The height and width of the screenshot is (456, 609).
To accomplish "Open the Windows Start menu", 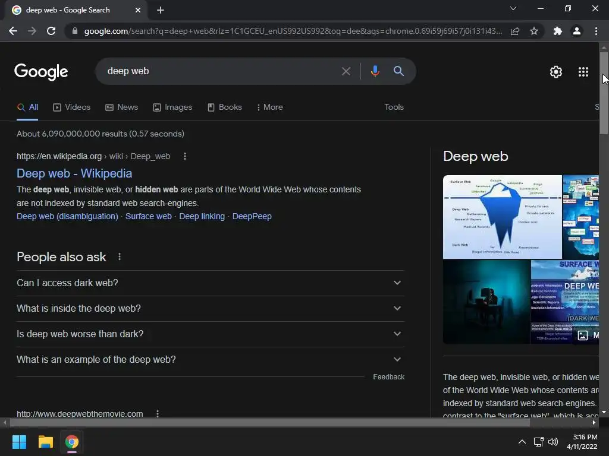I will [19, 442].
